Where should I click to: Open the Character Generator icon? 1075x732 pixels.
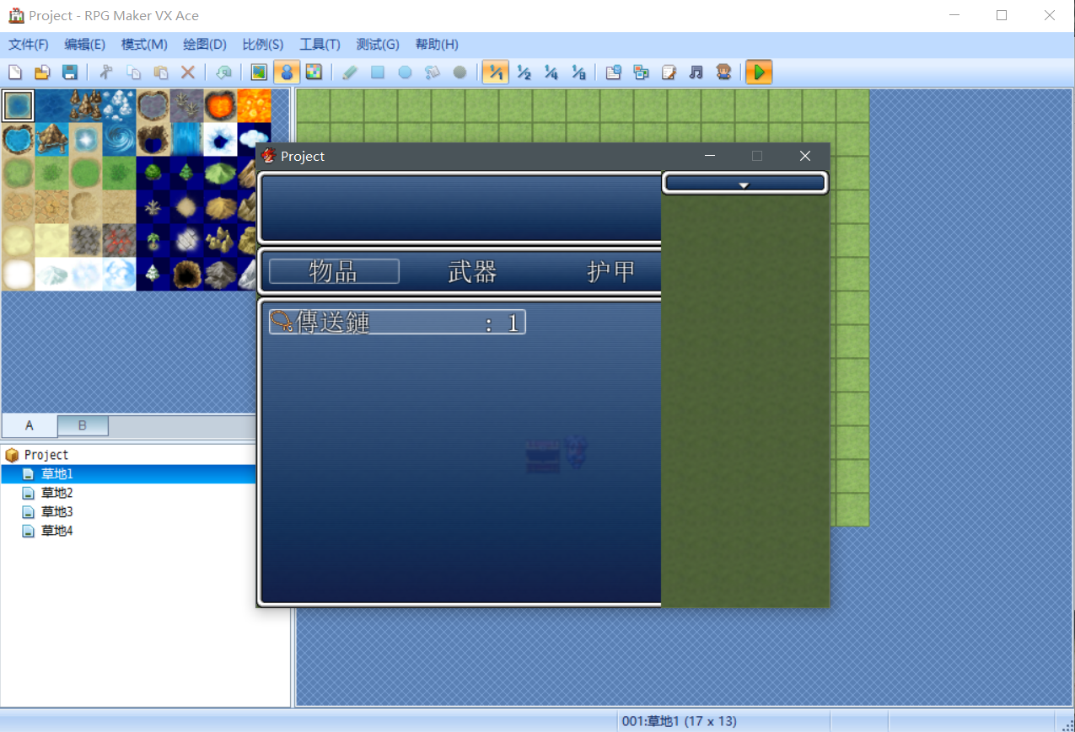(x=723, y=72)
